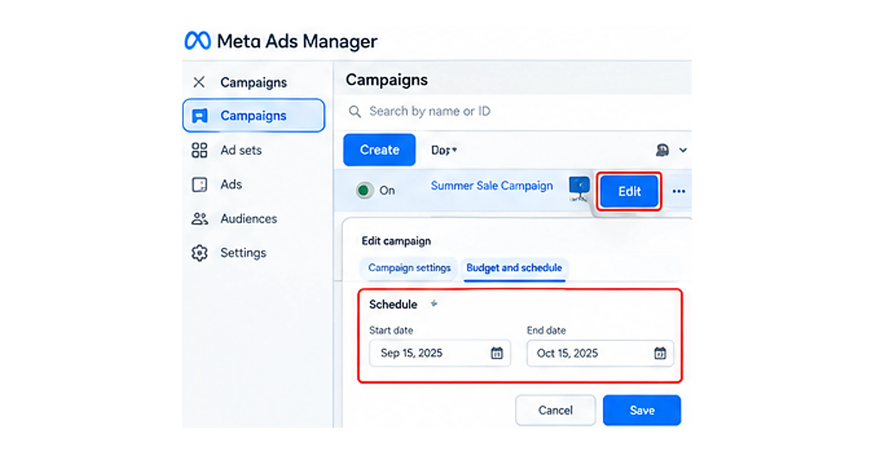Image resolution: width=874 pixels, height=454 pixels.
Task: Click the Campaigns flag icon in sidebar
Action: [x=200, y=116]
